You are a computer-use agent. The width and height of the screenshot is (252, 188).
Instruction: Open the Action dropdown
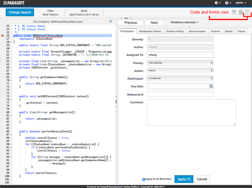tap(180, 71)
